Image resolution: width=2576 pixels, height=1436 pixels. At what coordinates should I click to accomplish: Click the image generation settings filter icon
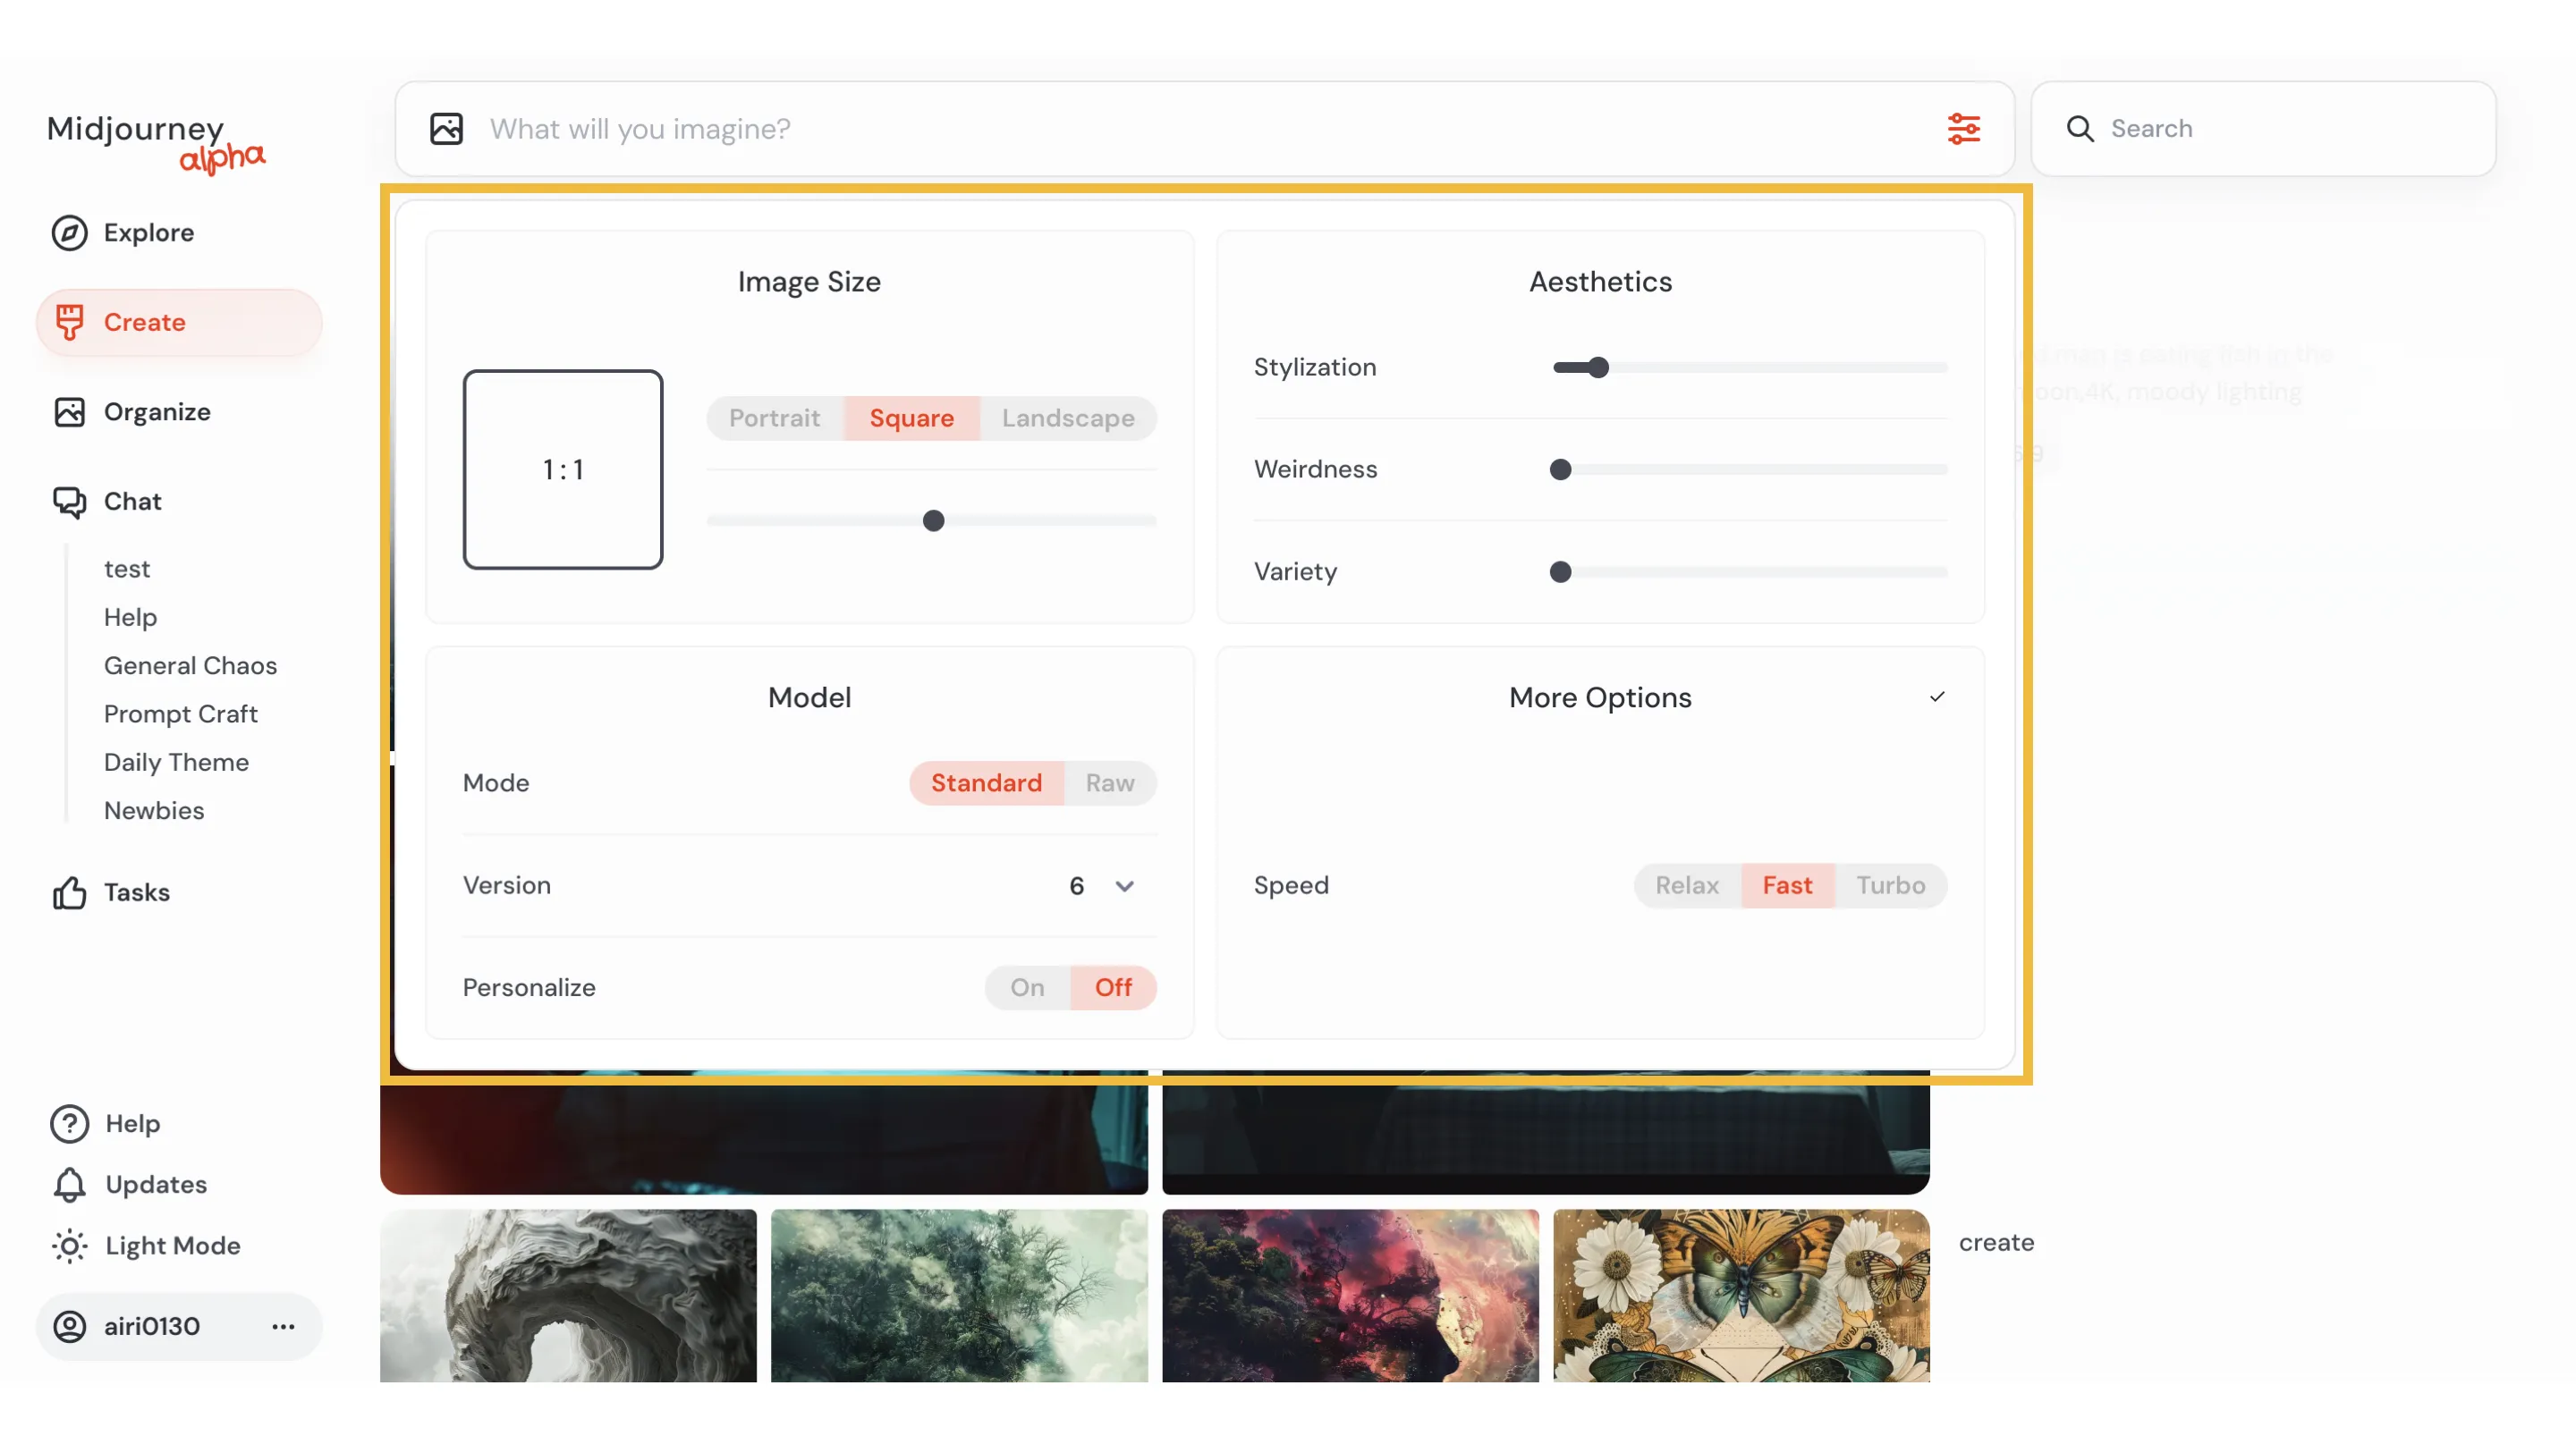(1964, 127)
